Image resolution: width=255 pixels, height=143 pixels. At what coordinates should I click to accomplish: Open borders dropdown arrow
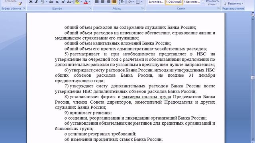pyautogui.click(x=141, y=2)
